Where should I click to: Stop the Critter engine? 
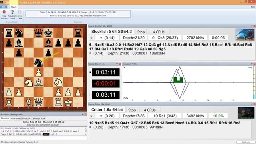(x=132, y=110)
